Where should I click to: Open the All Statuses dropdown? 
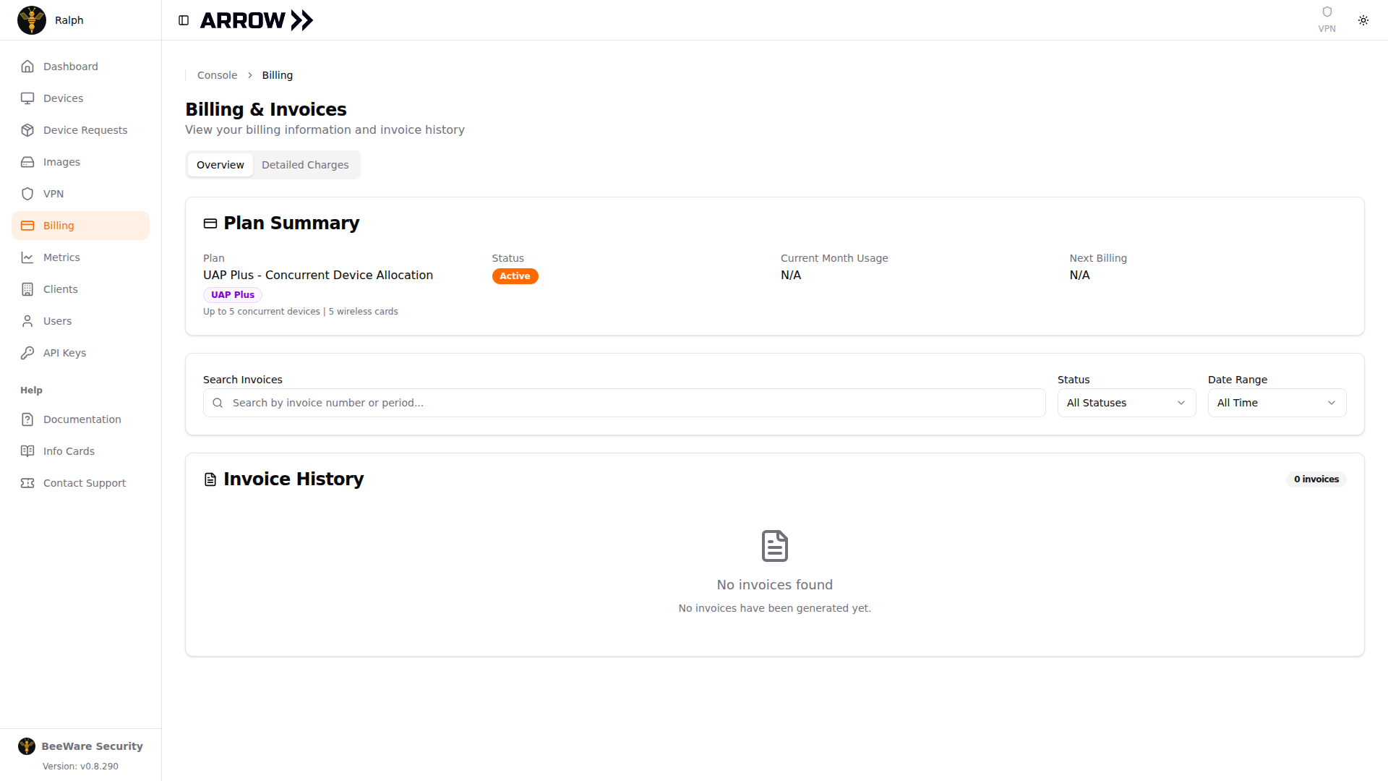click(x=1126, y=403)
